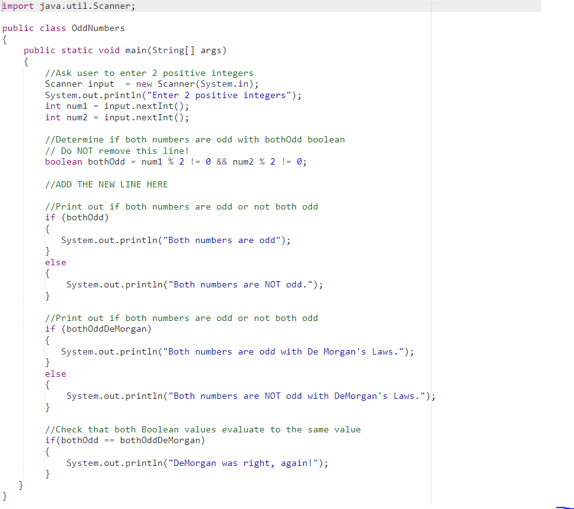The height and width of the screenshot is (509, 574).
Task: Click the first else keyword
Action: coord(55,262)
